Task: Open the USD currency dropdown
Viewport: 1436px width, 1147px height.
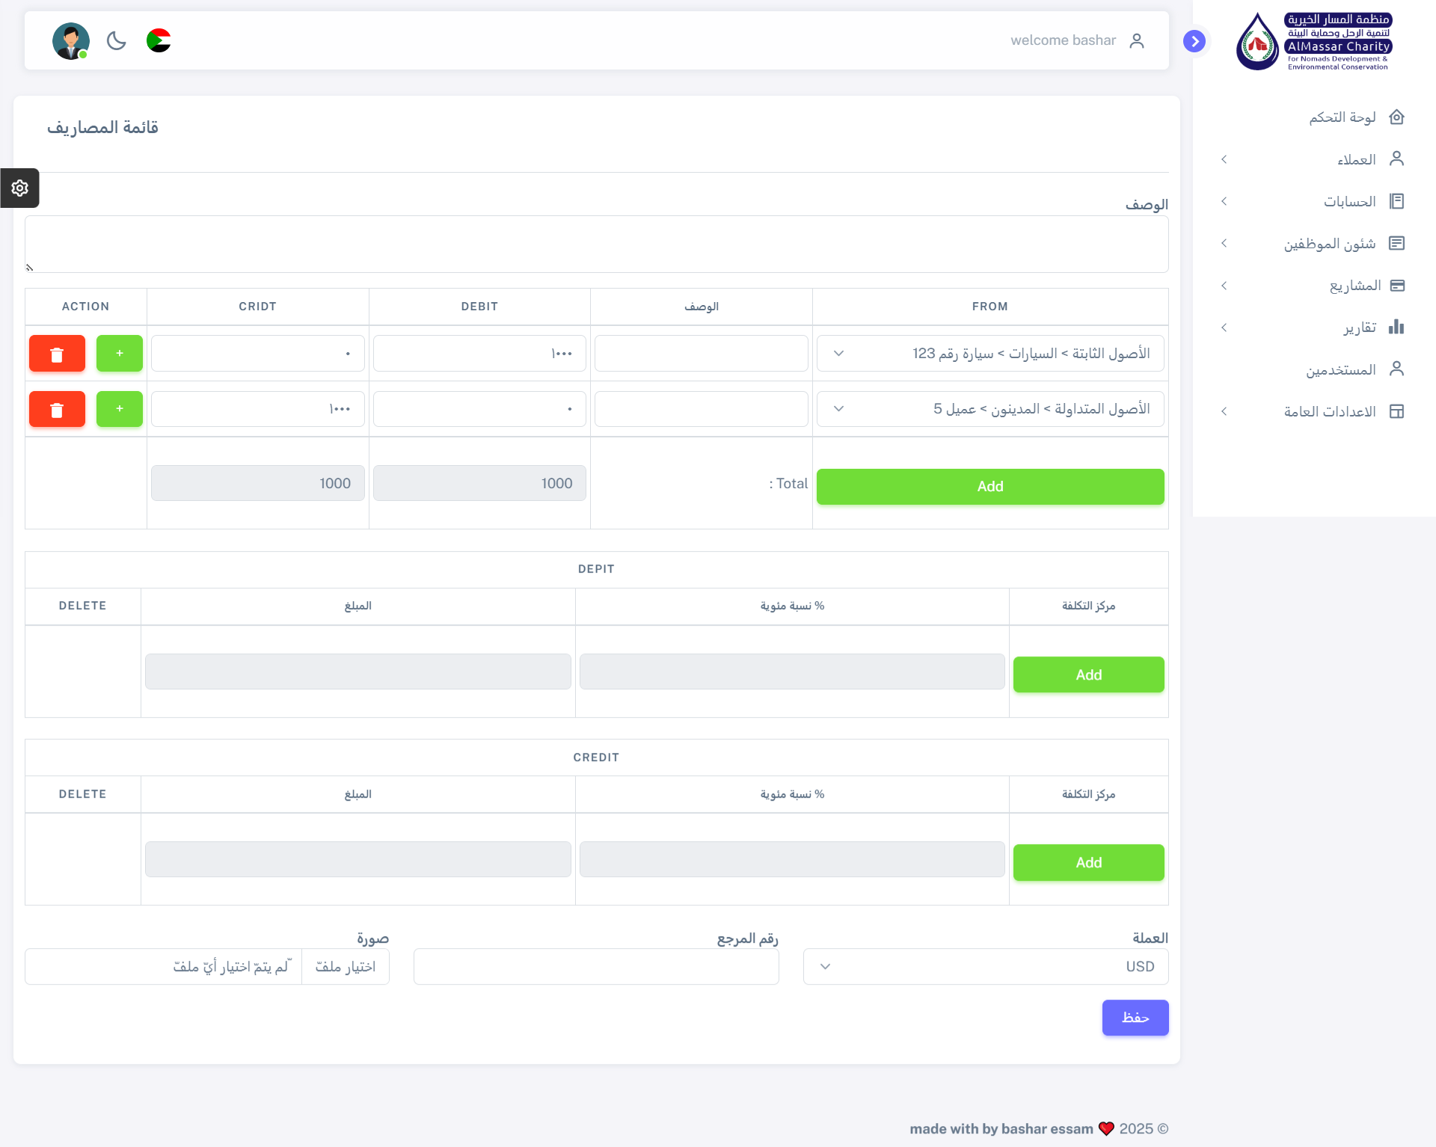Action: pos(985,967)
